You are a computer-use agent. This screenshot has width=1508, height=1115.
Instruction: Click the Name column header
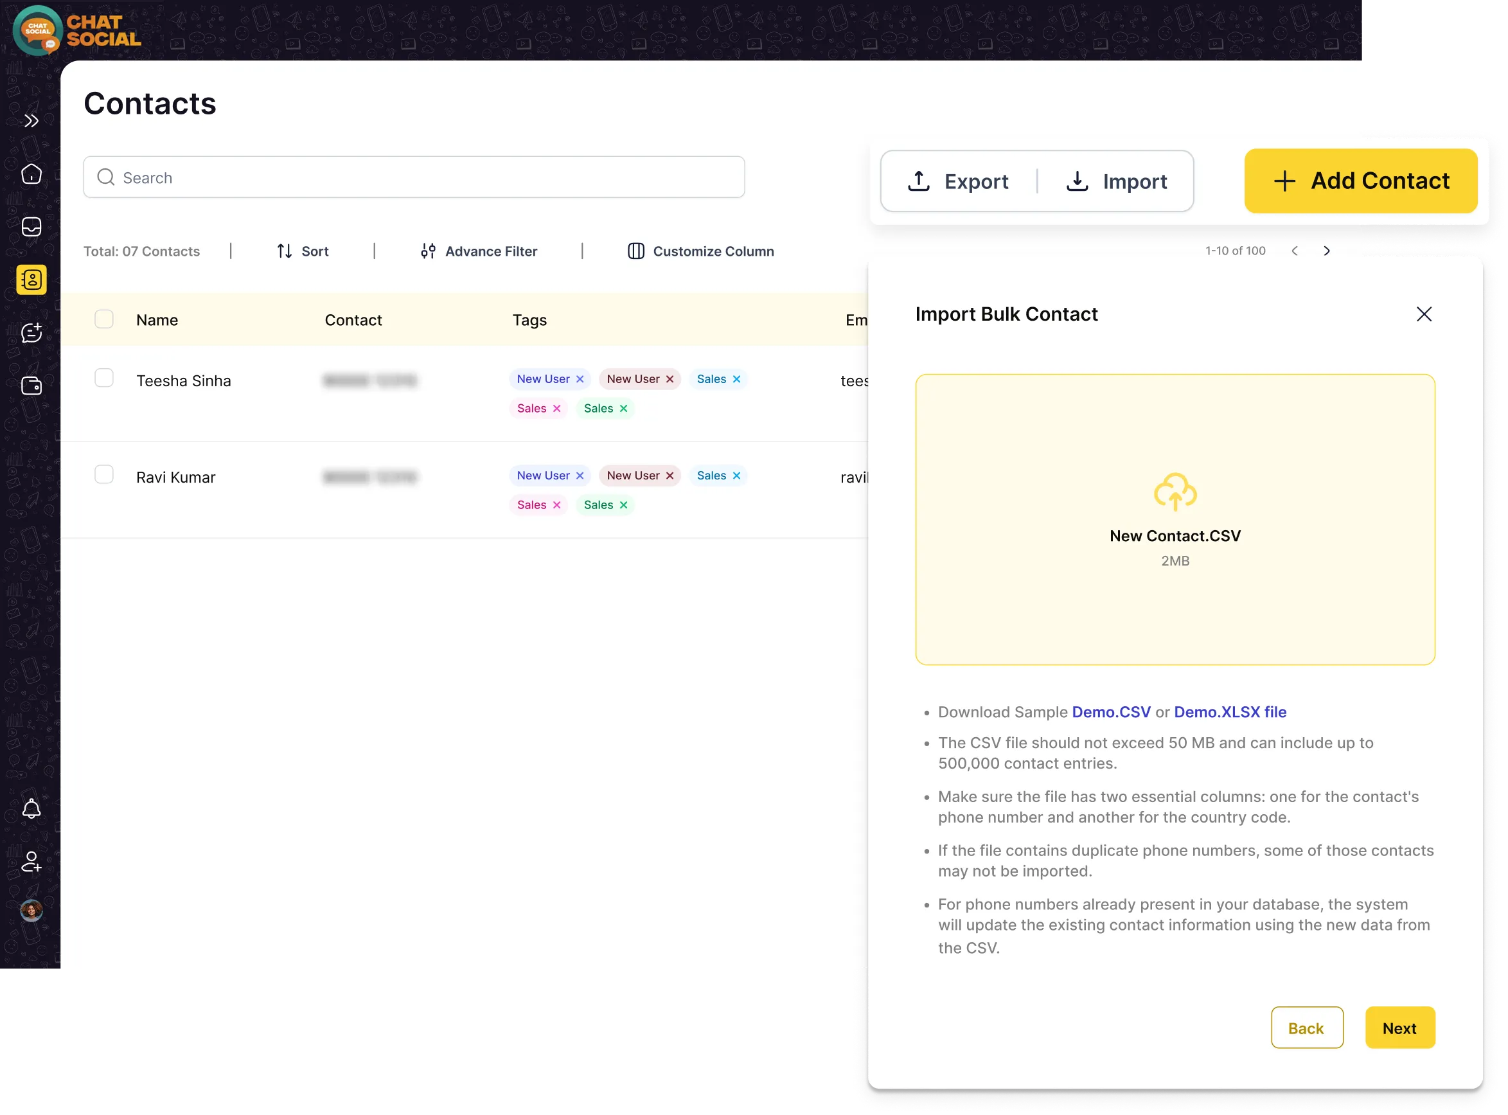coord(157,320)
